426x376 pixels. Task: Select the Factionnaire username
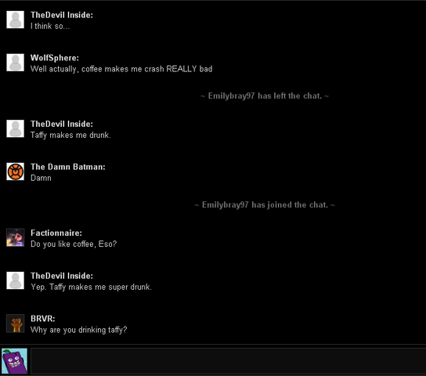click(56, 233)
